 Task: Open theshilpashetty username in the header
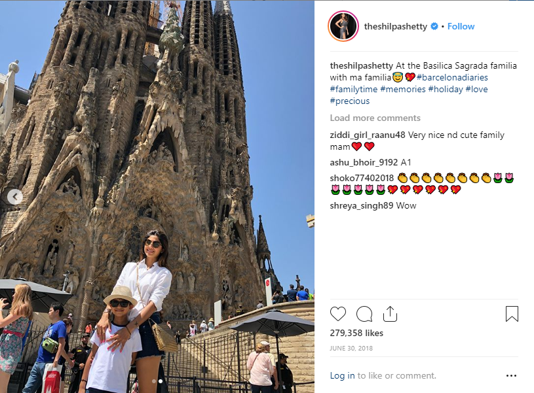[395, 26]
